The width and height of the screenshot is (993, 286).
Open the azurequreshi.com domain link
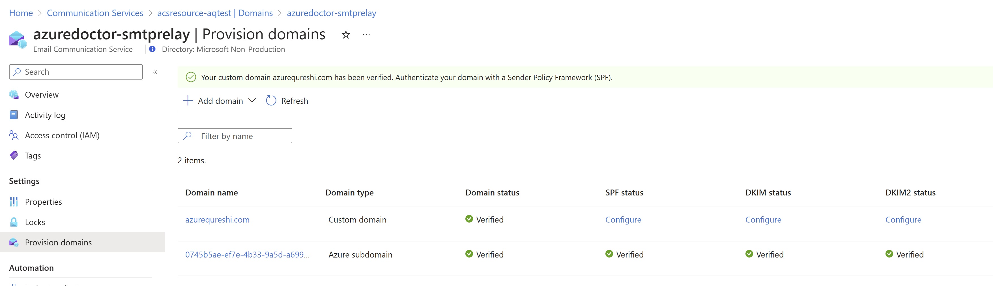tap(217, 219)
